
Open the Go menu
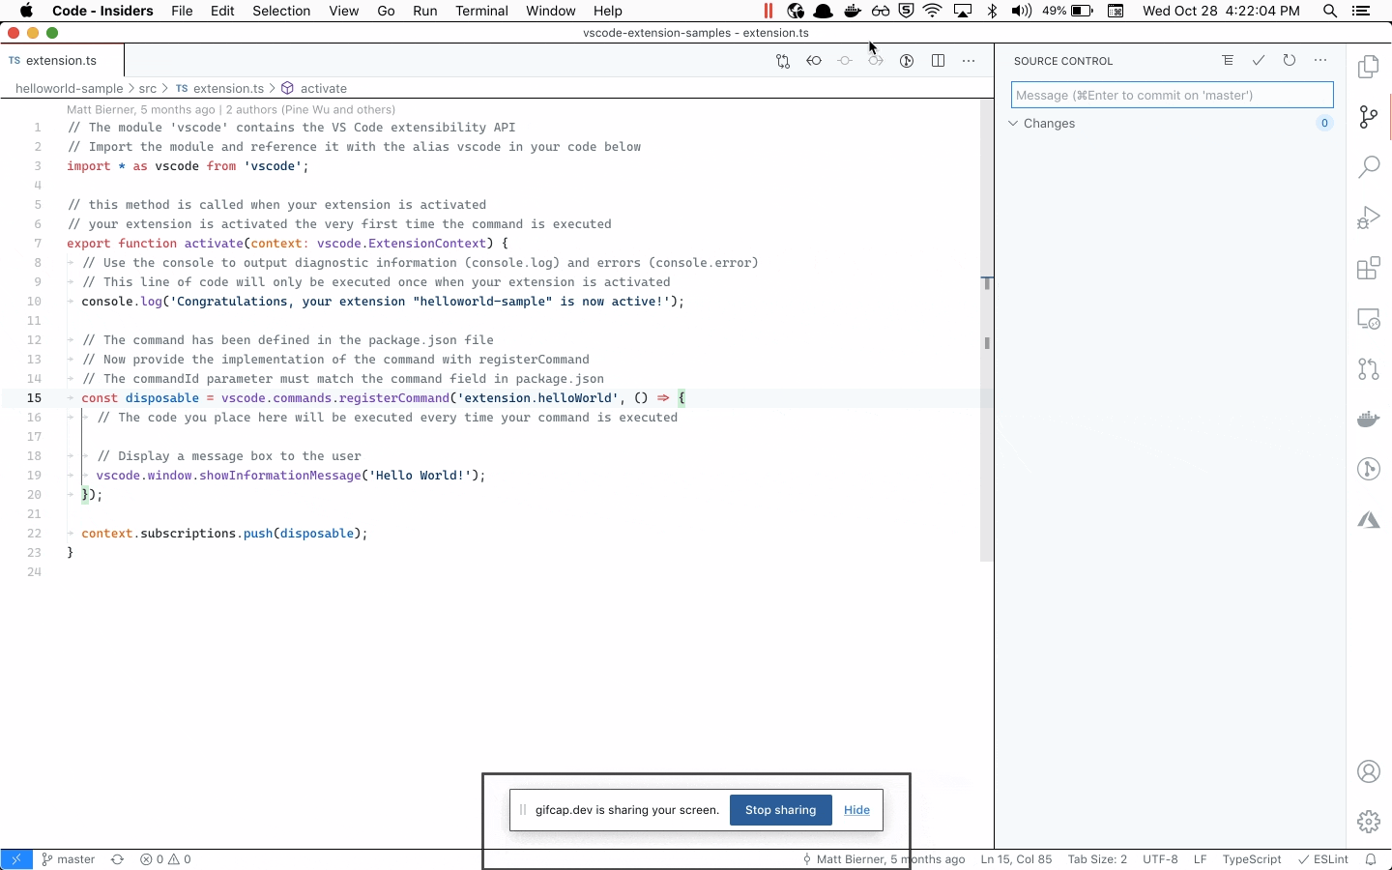387,11
